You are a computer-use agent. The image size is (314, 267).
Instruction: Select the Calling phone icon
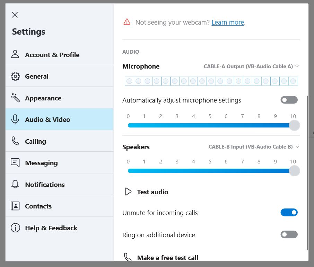(15, 141)
